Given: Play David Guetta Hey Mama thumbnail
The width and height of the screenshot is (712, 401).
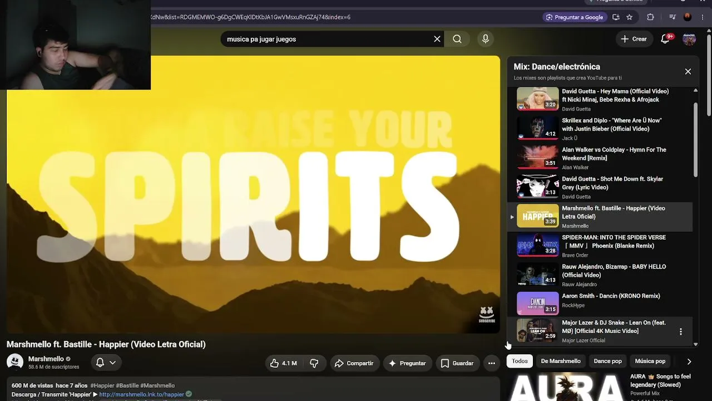Looking at the screenshot, I should point(538,99).
